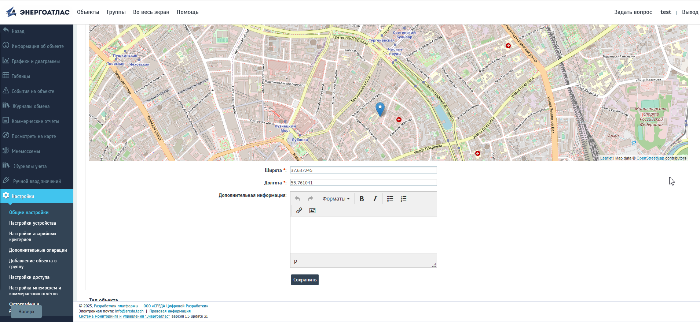This screenshot has height=322, width=700.
Task: Click the editor resize handle corner
Action: [434, 265]
